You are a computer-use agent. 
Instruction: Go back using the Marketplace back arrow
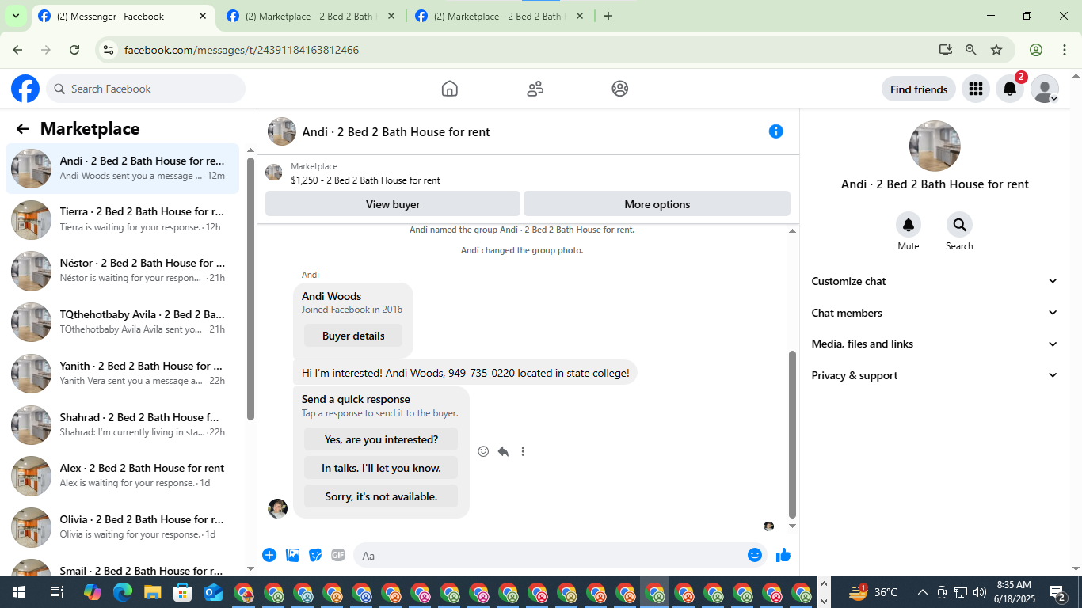click(22, 129)
